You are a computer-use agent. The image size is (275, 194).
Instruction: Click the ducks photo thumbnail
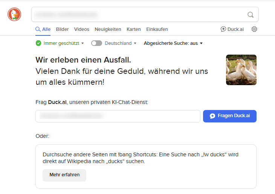pyautogui.click(x=241, y=70)
